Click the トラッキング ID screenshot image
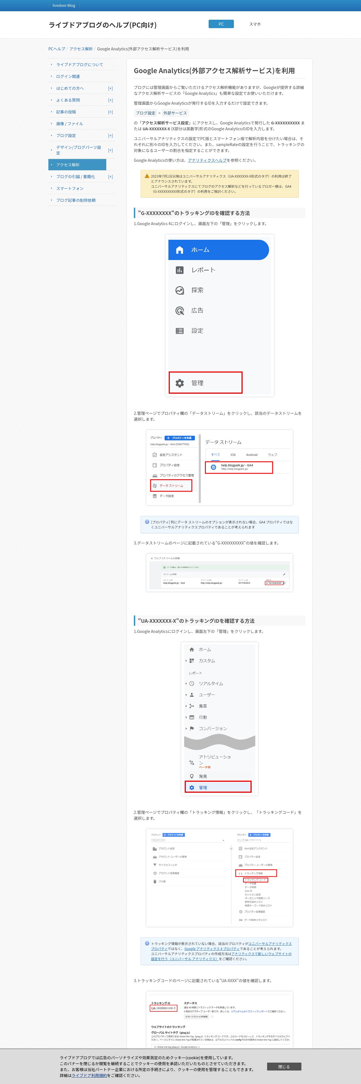This screenshot has height=1084, width=361. pyautogui.click(x=219, y=1020)
